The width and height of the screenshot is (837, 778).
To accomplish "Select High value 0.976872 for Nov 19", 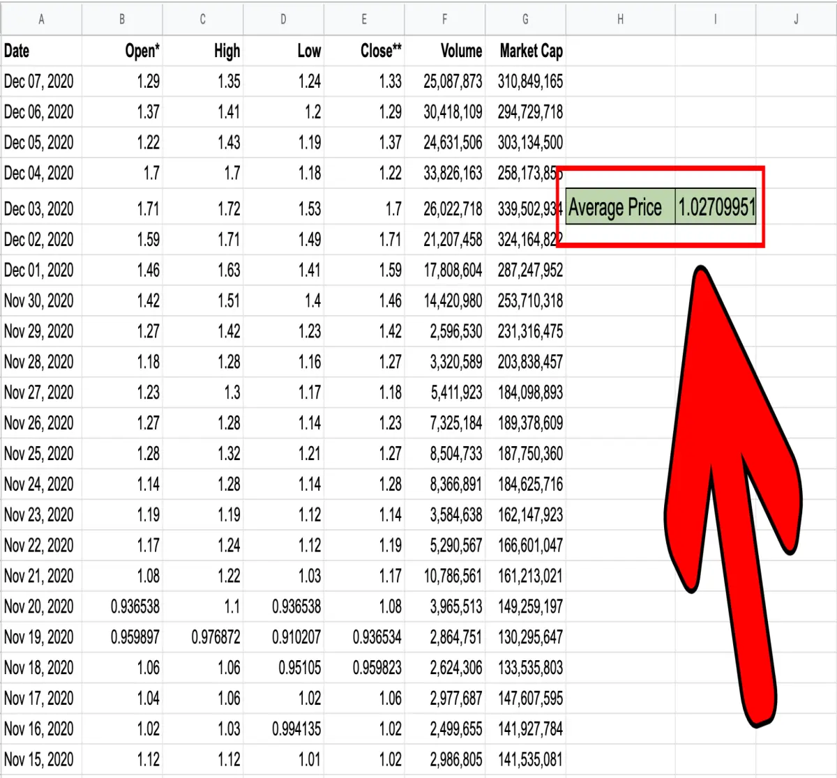I will (203, 637).
